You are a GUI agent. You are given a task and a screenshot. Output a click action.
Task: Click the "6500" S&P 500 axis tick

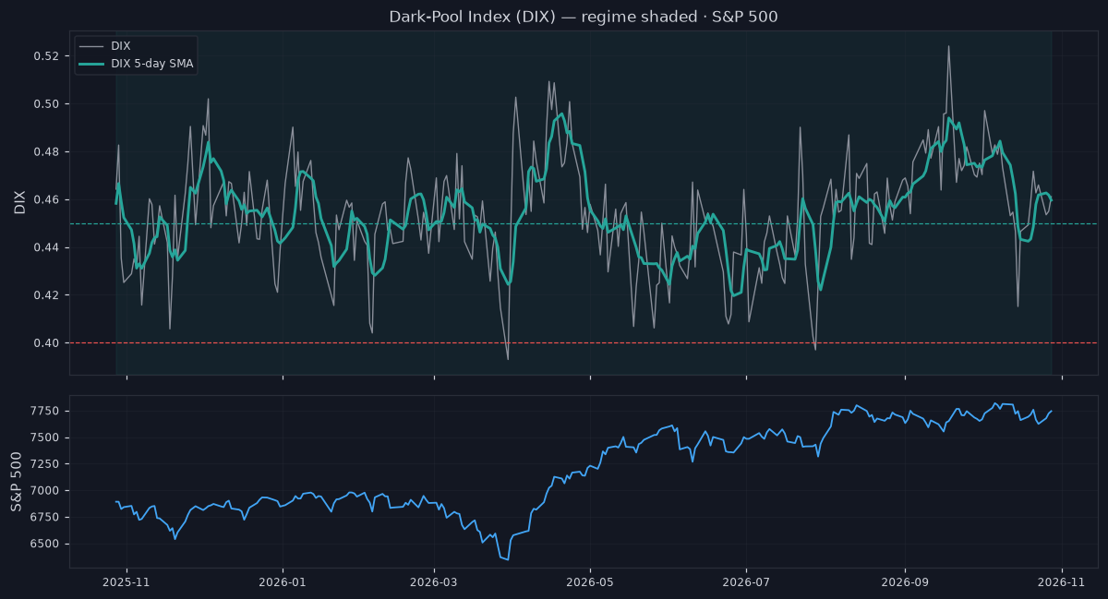[46, 544]
